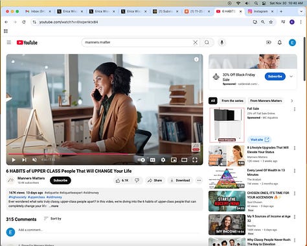Screen dimensions: 307x246
Task: Open My 9 Sources of Income video
Action: pyautogui.click(x=227, y=225)
